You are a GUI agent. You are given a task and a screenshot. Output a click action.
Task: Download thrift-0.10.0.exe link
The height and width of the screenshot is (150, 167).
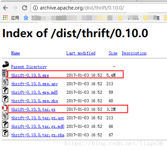[x=30, y=75]
